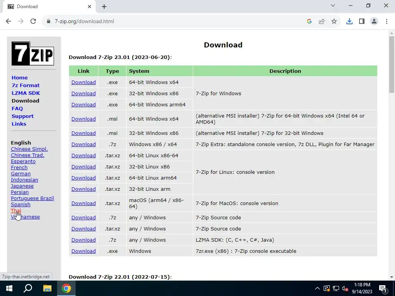Click the vertical scrollbar thumb
Image resolution: width=395 pixels, height=296 pixels.
[x=392, y=64]
